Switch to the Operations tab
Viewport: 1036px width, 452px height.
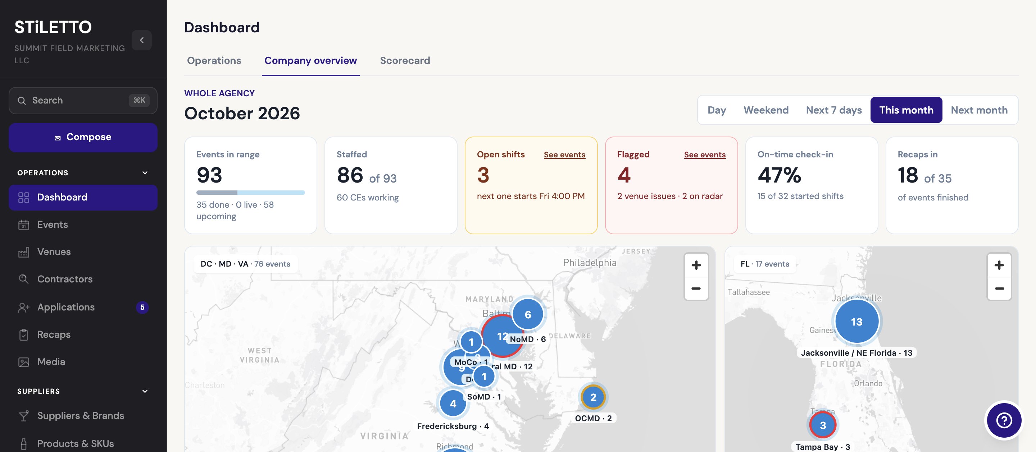pos(214,61)
